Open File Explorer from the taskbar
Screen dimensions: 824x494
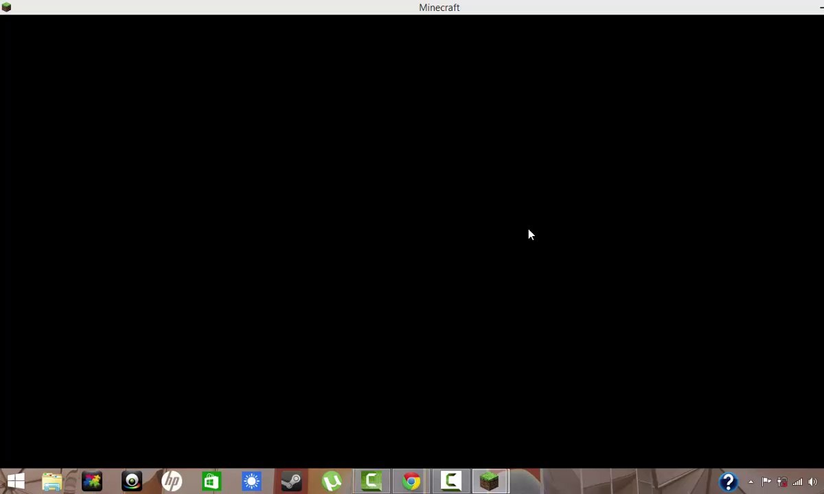click(x=52, y=482)
